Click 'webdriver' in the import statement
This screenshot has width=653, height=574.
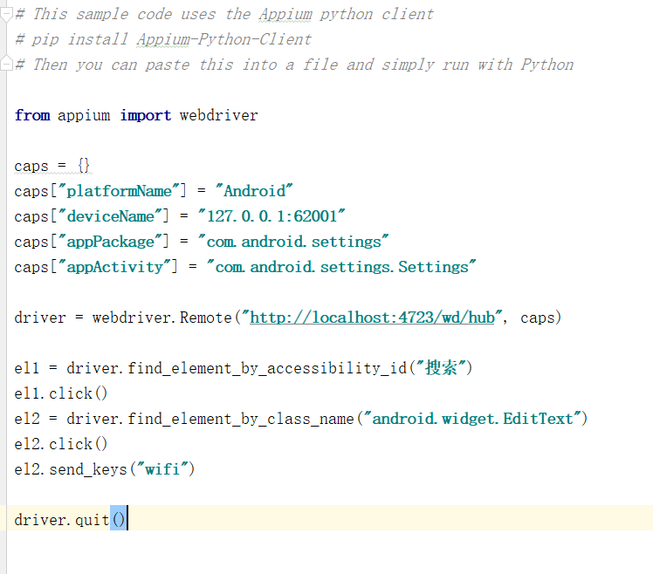tap(218, 115)
